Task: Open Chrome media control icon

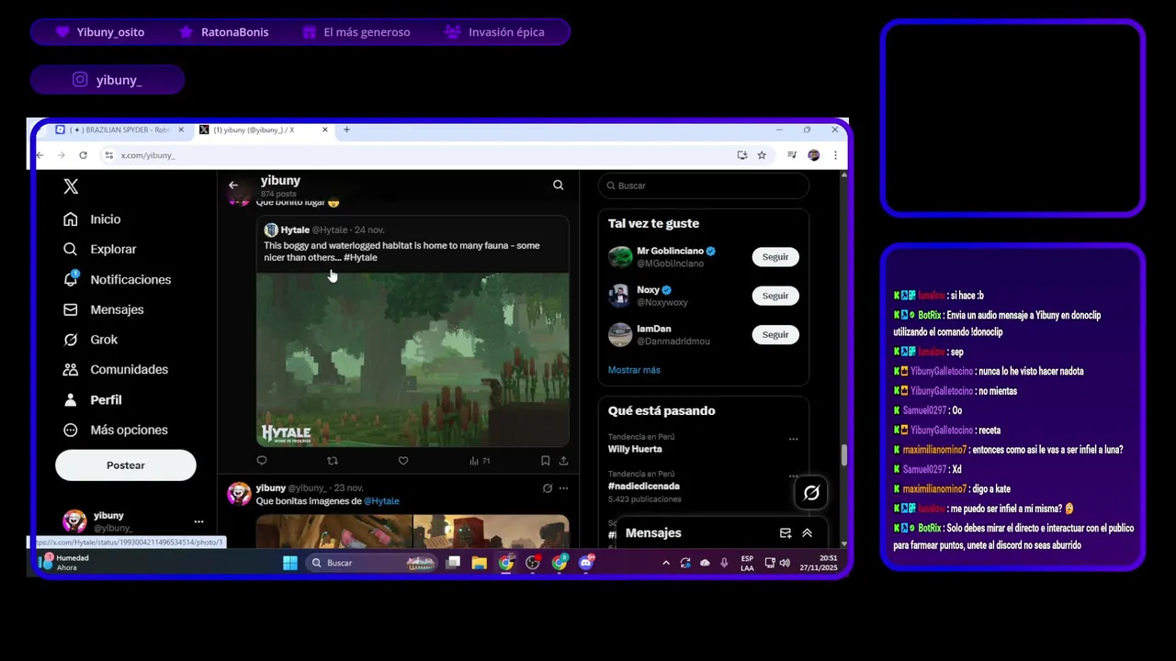Action: tap(792, 155)
